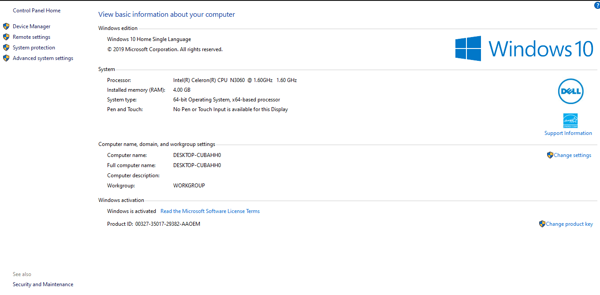Open the help question mark icon
This screenshot has width=600, height=295.
point(597,5)
